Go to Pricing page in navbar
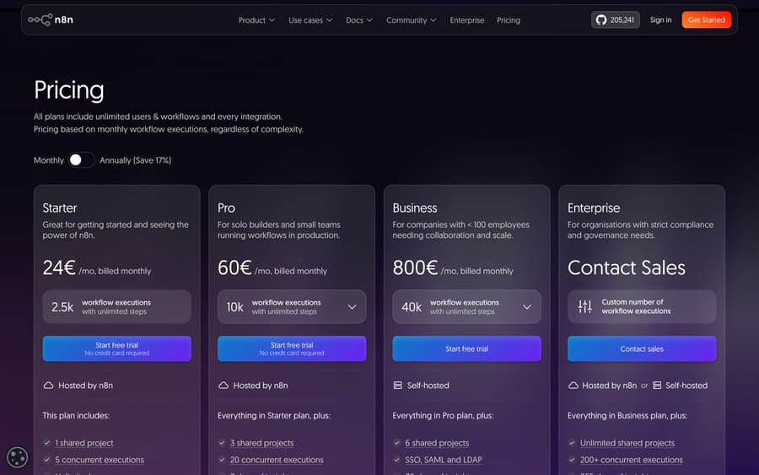 point(509,20)
